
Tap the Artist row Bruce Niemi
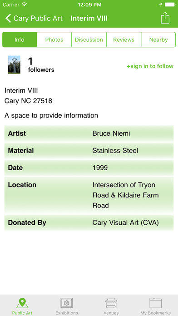click(x=89, y=133)
